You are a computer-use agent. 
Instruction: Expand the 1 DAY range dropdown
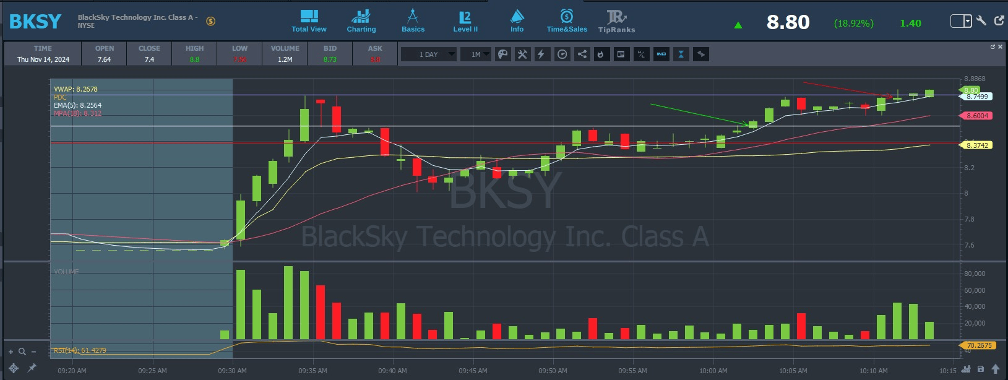click(x=428, y=54)
